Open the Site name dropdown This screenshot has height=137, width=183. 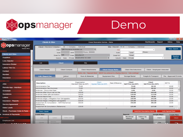(154, 50)
